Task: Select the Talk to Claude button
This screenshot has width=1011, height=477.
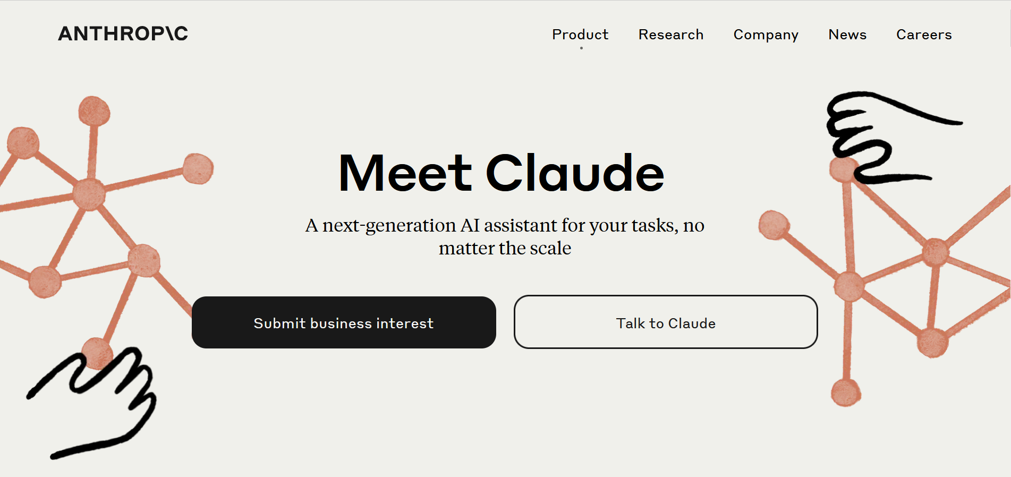Action: tap(666, 322)
